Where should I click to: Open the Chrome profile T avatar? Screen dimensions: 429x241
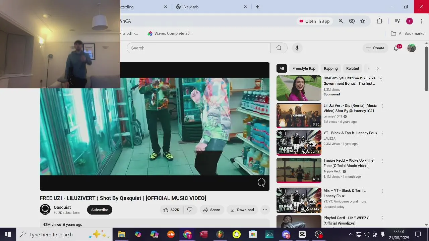410,21
